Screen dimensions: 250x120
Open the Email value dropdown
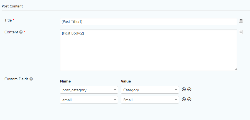tap(150, 100)
